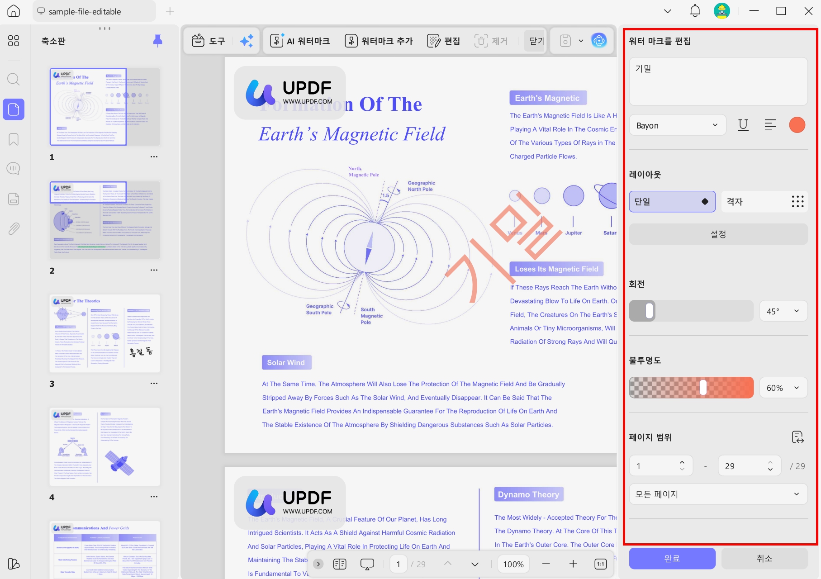Expand the title bar chevron menu
821x579 pixels.
668,11
